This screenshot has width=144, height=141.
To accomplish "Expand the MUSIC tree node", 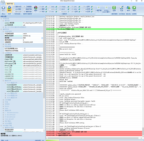I will 3,106.
